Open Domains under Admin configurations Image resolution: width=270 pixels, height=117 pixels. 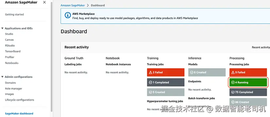pos(10,83)
